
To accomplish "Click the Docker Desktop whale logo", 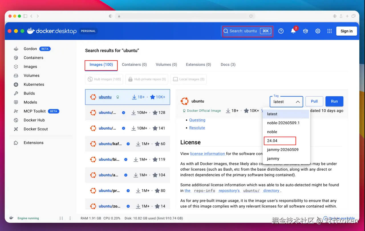I will [x=31, y=31].
